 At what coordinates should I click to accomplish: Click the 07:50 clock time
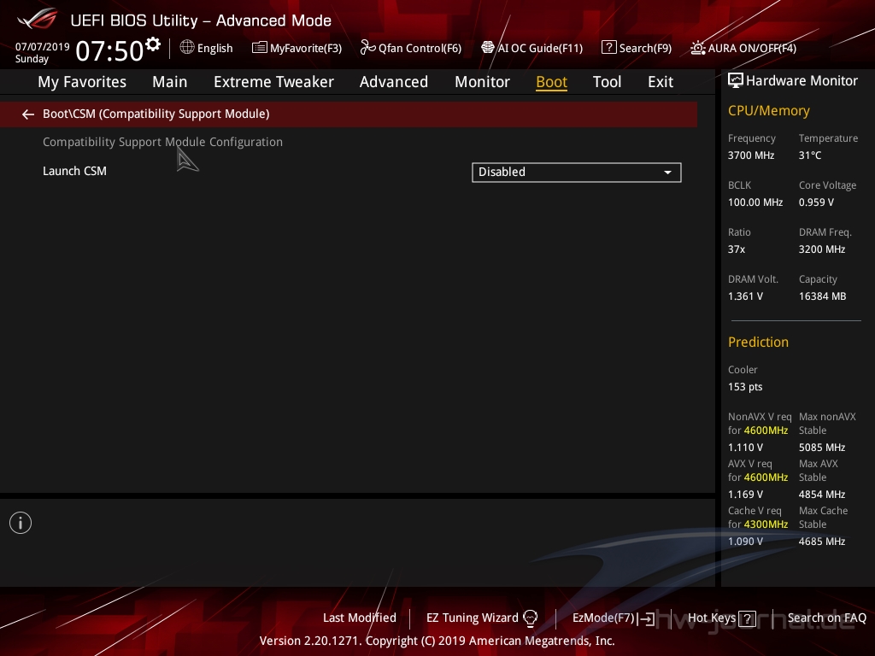[x=109, y=50]
